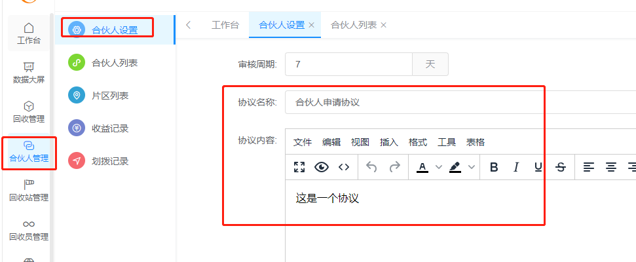This screenshot has height=262, width=636.
Task: Click the tab bar back chevron
Action: coord(188,25)
